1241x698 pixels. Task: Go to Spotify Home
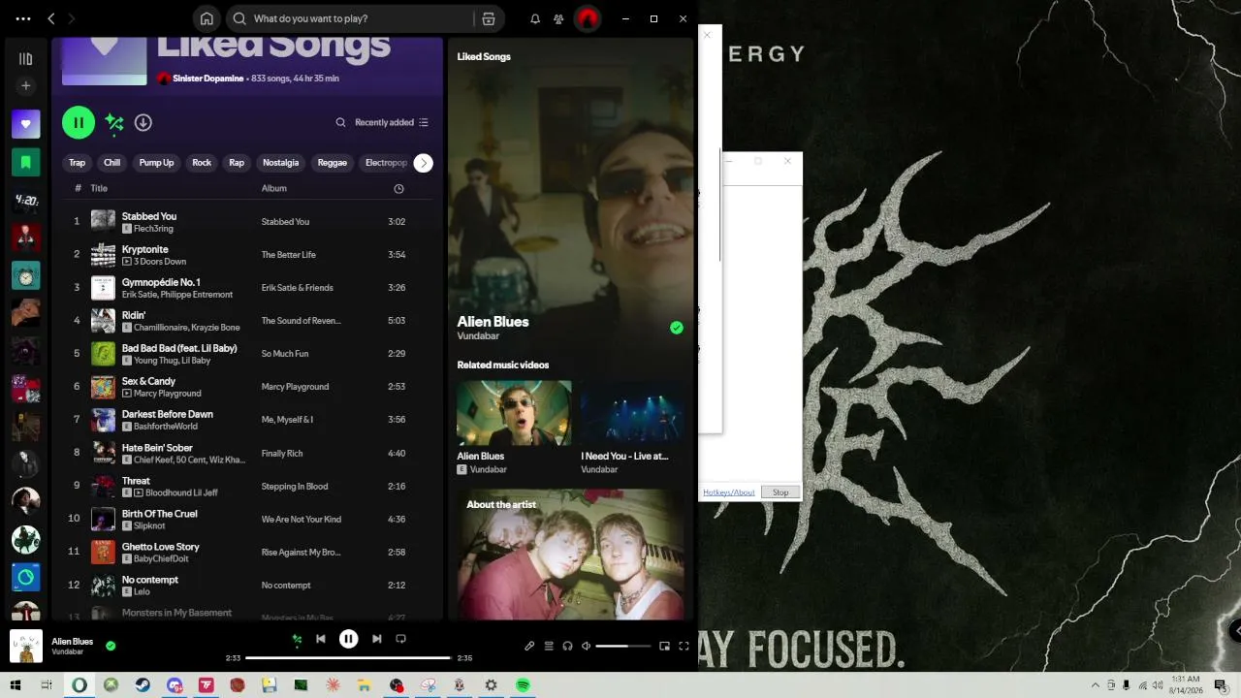207,18
